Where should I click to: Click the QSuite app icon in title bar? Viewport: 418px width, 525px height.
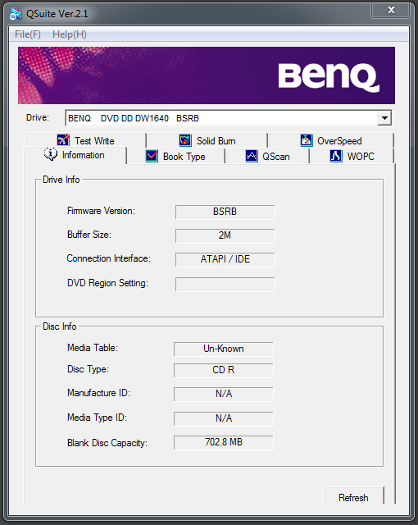point(16,14)
